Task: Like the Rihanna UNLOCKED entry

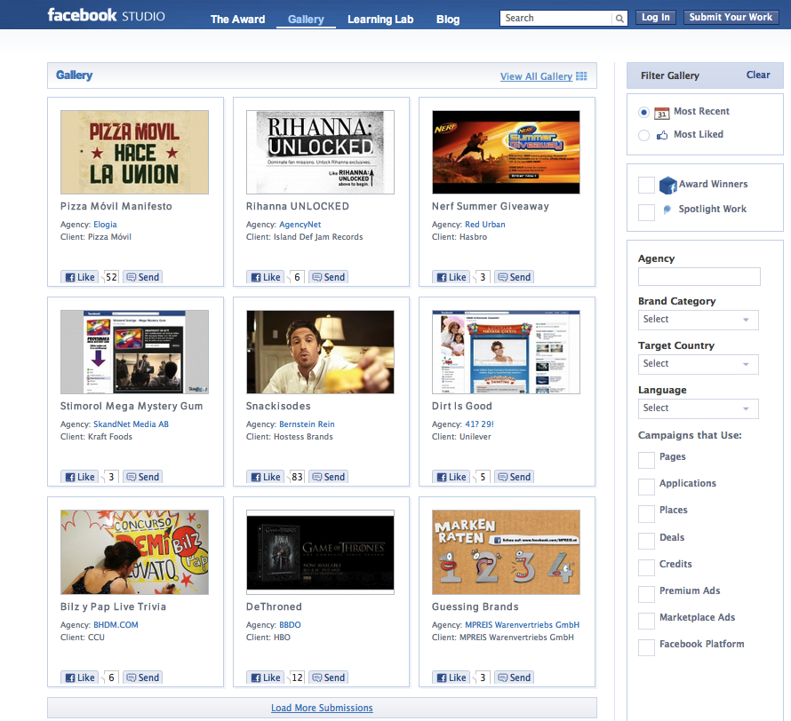Action: pos(266,277)
